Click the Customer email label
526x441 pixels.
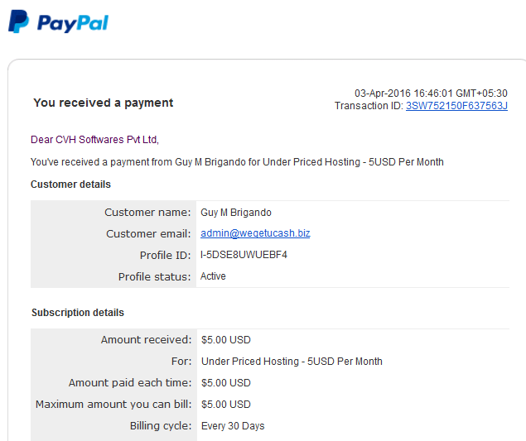tap(148, 233)
